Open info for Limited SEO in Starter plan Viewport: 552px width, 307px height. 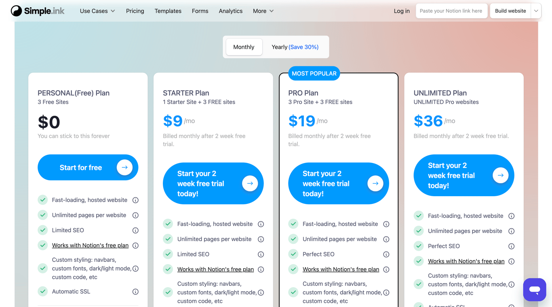261,254
